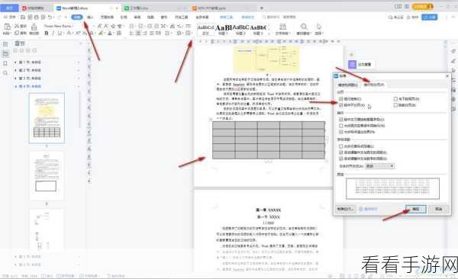Open the Undo history dropdown arrow
Screen dimensions: 458x279
pos(54,17)
